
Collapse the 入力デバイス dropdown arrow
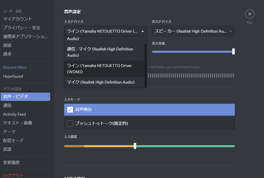142,31
